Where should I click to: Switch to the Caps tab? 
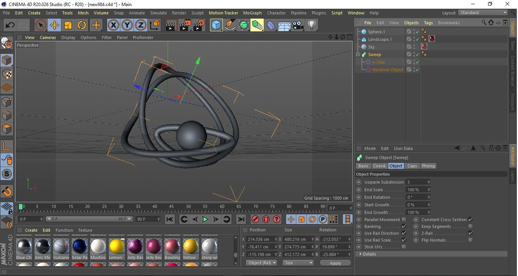pos(412,166)
